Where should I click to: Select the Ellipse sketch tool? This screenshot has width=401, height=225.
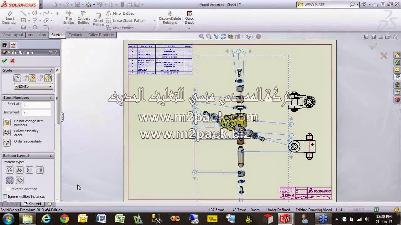coord(46,20)
